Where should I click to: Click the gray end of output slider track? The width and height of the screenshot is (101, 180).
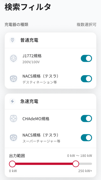(85, 164)
